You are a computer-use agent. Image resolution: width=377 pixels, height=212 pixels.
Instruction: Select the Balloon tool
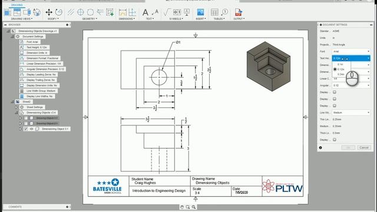tap(224, 12)
